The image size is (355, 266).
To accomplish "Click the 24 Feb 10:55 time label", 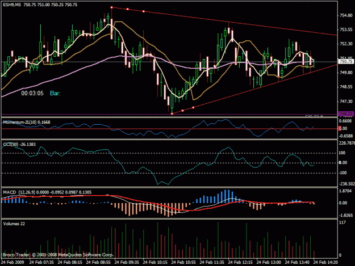I will 183,263.
